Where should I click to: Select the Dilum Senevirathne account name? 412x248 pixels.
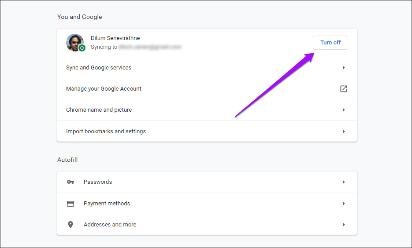click(115, 38)
